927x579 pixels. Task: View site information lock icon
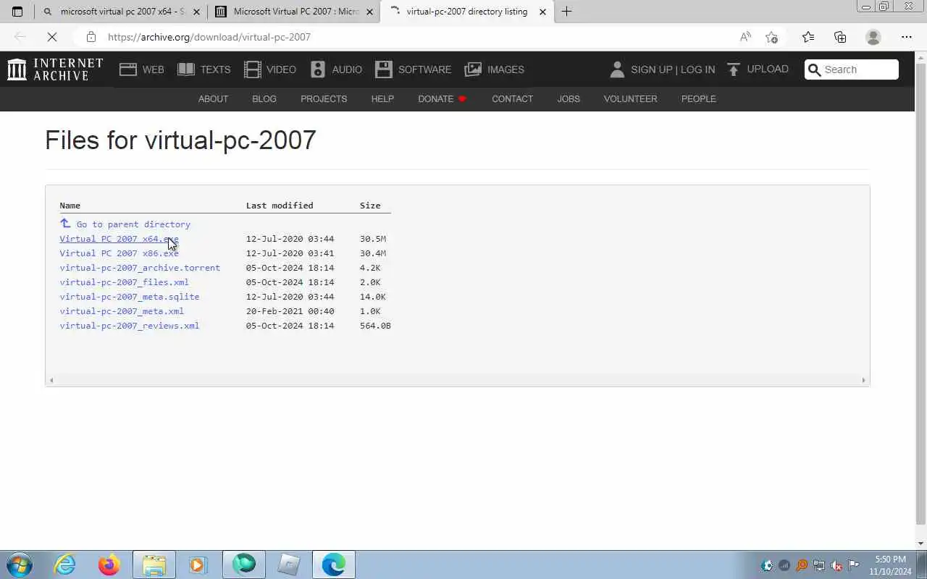[91, 37]
